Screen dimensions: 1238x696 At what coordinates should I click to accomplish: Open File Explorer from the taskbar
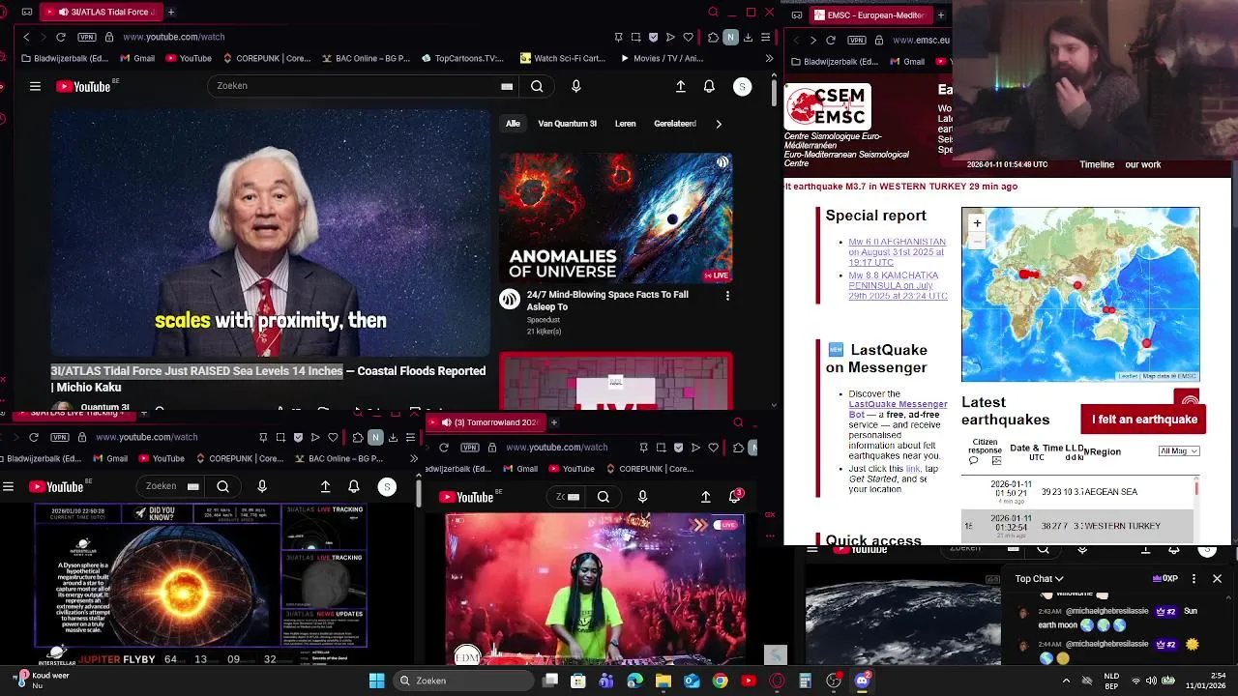tap(663, 681)
